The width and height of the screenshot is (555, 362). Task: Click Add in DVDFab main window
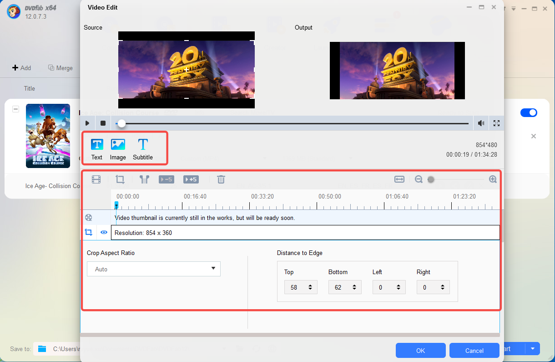click(x=21, y=68)
